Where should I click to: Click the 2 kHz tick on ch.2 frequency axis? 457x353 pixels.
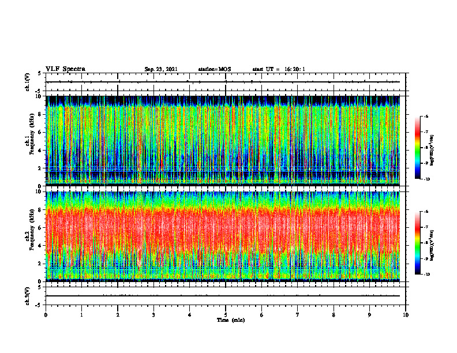click(x=40, y=264)
